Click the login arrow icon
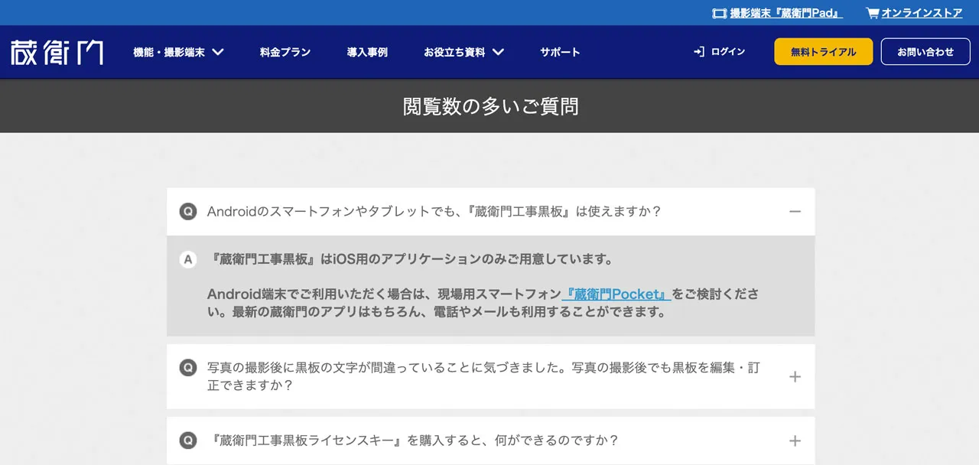Viewport: 979px width, 465px height. (698, 52)
